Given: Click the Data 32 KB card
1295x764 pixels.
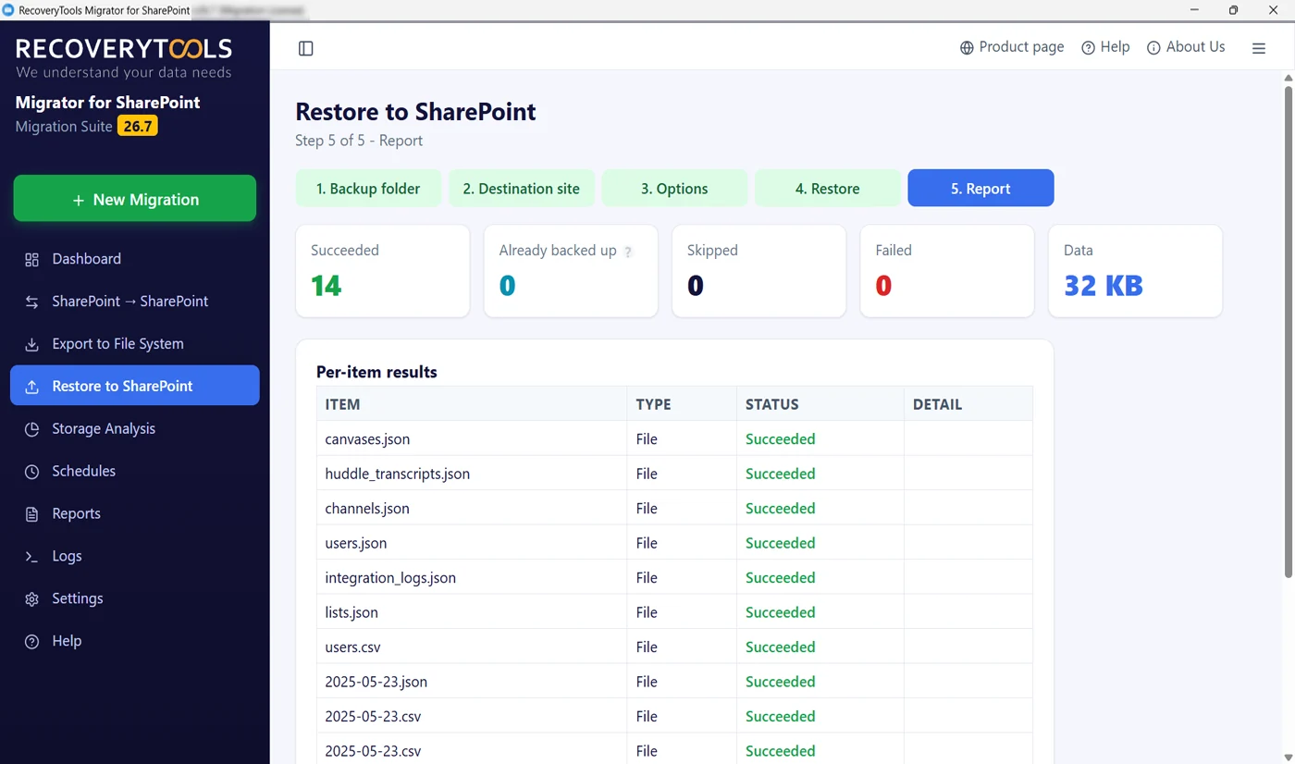Looking at the screenshot, I should tap(1135, 271).
